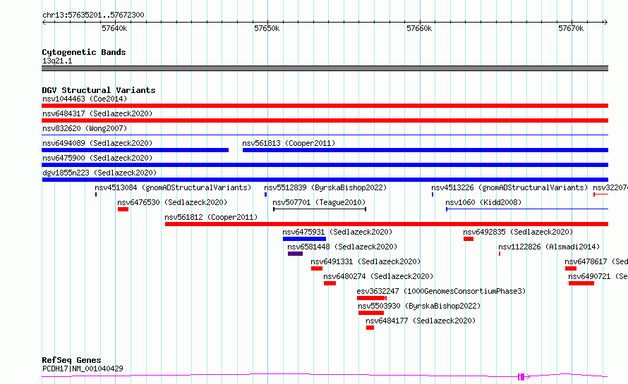628x384 pixels.
Task: Click the 57650k ruler tick label
Action: (x=267, y=28)
